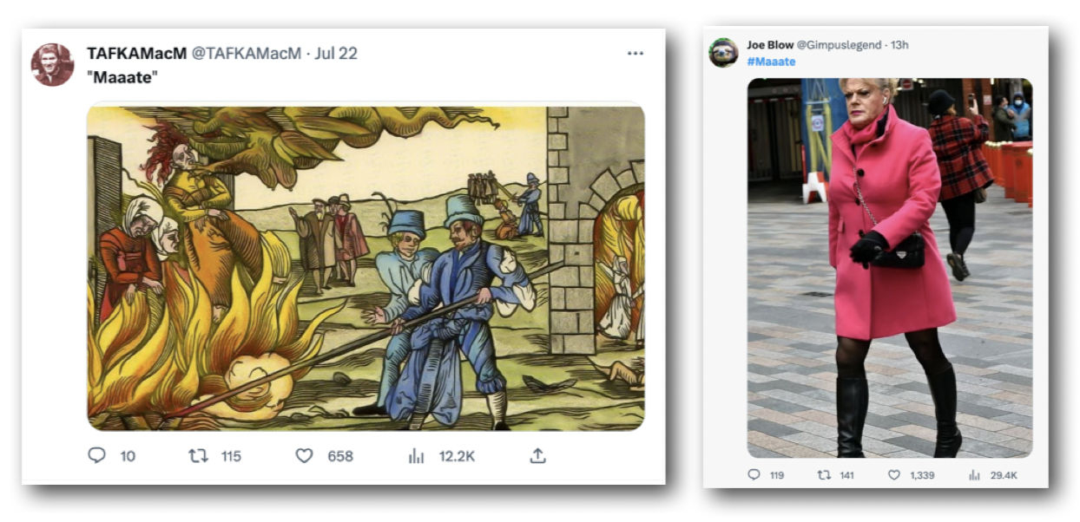The image size is (1080, 522).
Task: Open Joe Blow's sloth profile avatar
Action: click(723, 52)
